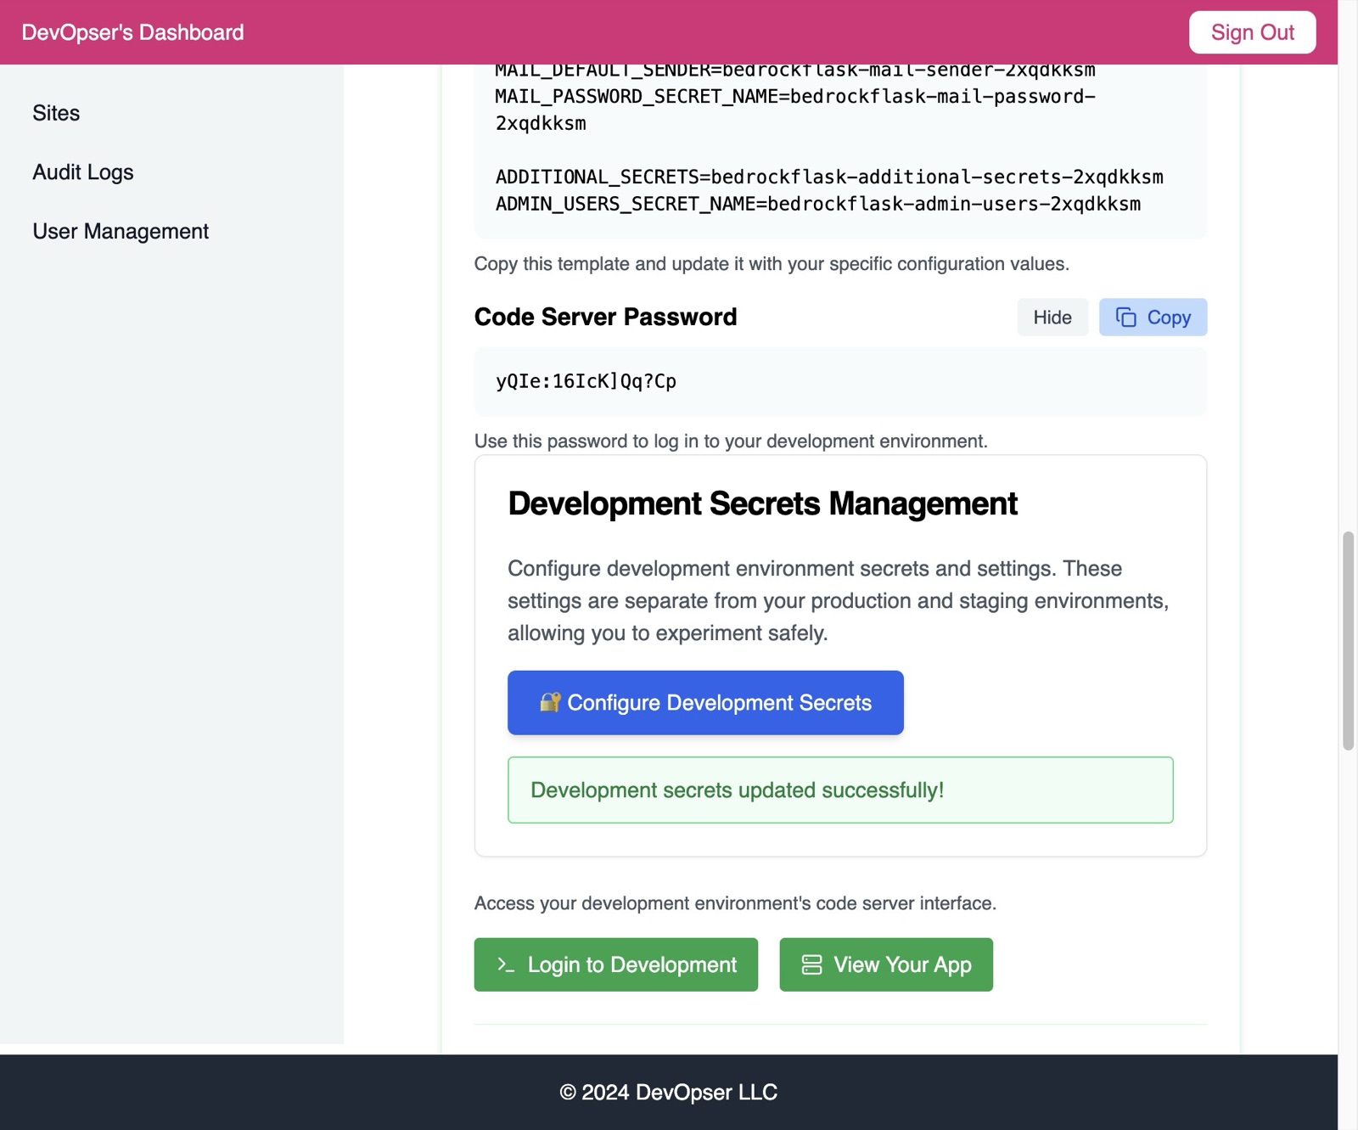Click the ADDITIONAL_SECRETS line

click(829, 177)
